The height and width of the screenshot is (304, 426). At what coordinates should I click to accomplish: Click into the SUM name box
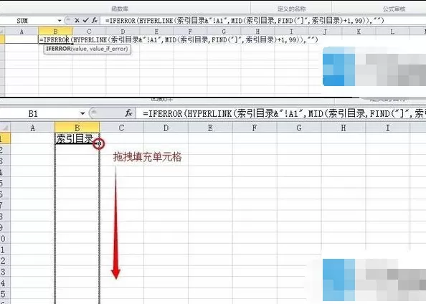tap(29, 21)
